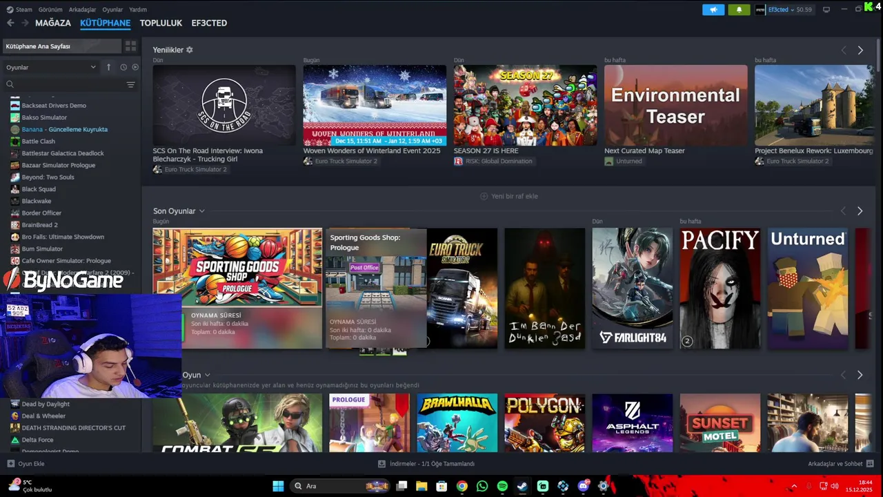Open Discord from the taskbar

coord(583,486)
